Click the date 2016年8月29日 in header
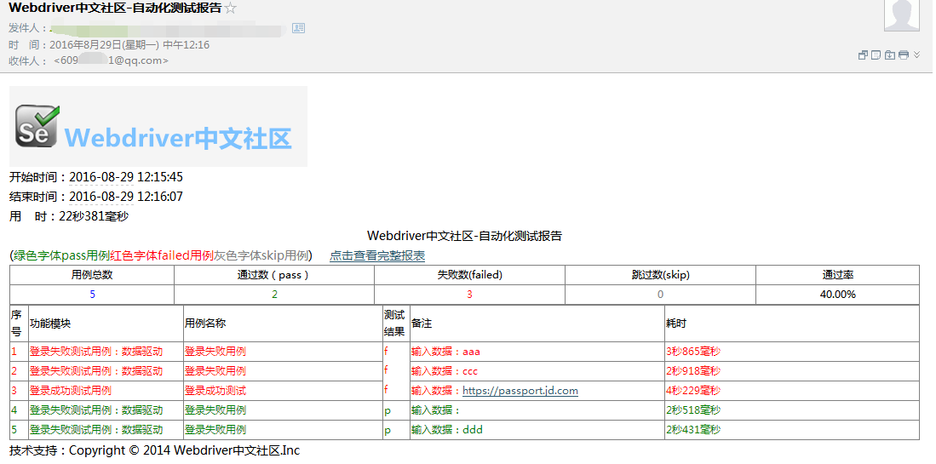The width and height of the screenshot is (936, 464). click(85, 45)
